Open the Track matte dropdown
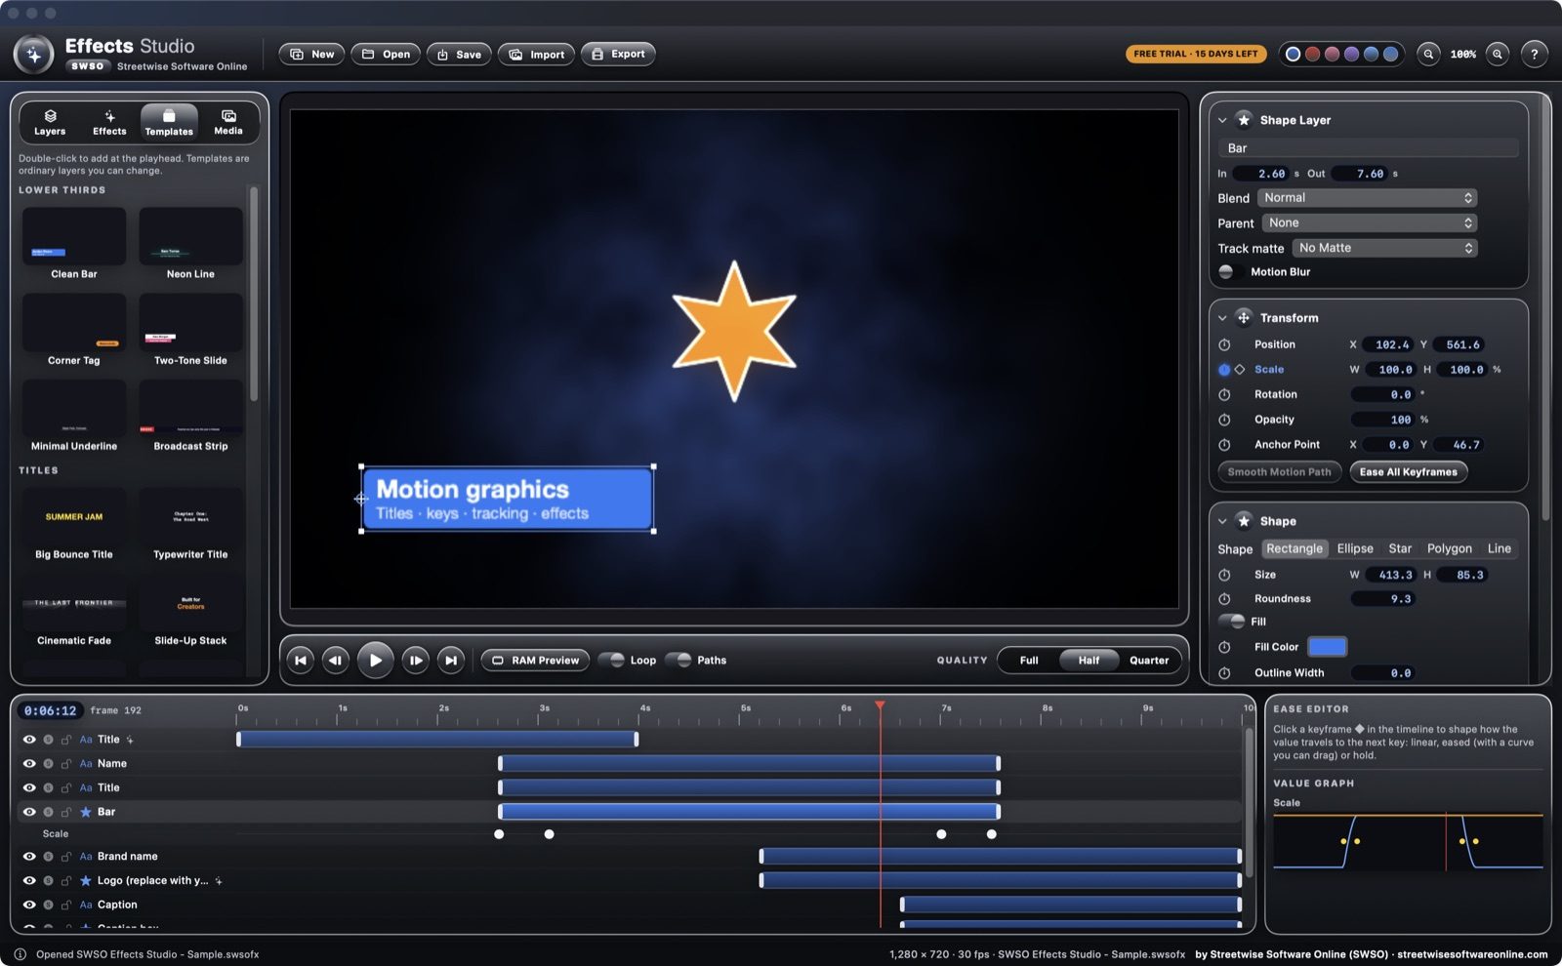Viewport: 1562px width, 966px height. 1384,249
